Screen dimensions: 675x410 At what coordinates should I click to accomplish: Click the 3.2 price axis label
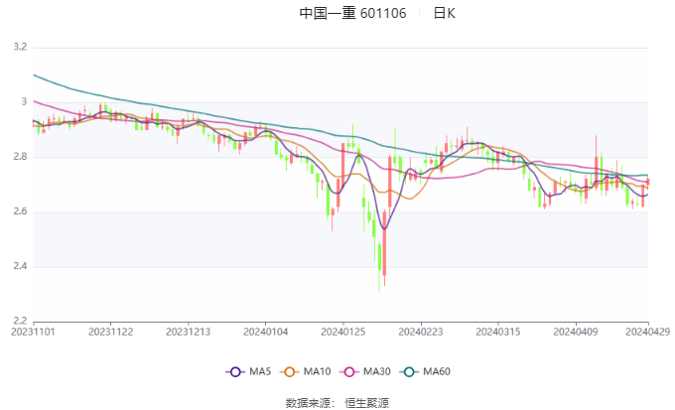(19, 47)
